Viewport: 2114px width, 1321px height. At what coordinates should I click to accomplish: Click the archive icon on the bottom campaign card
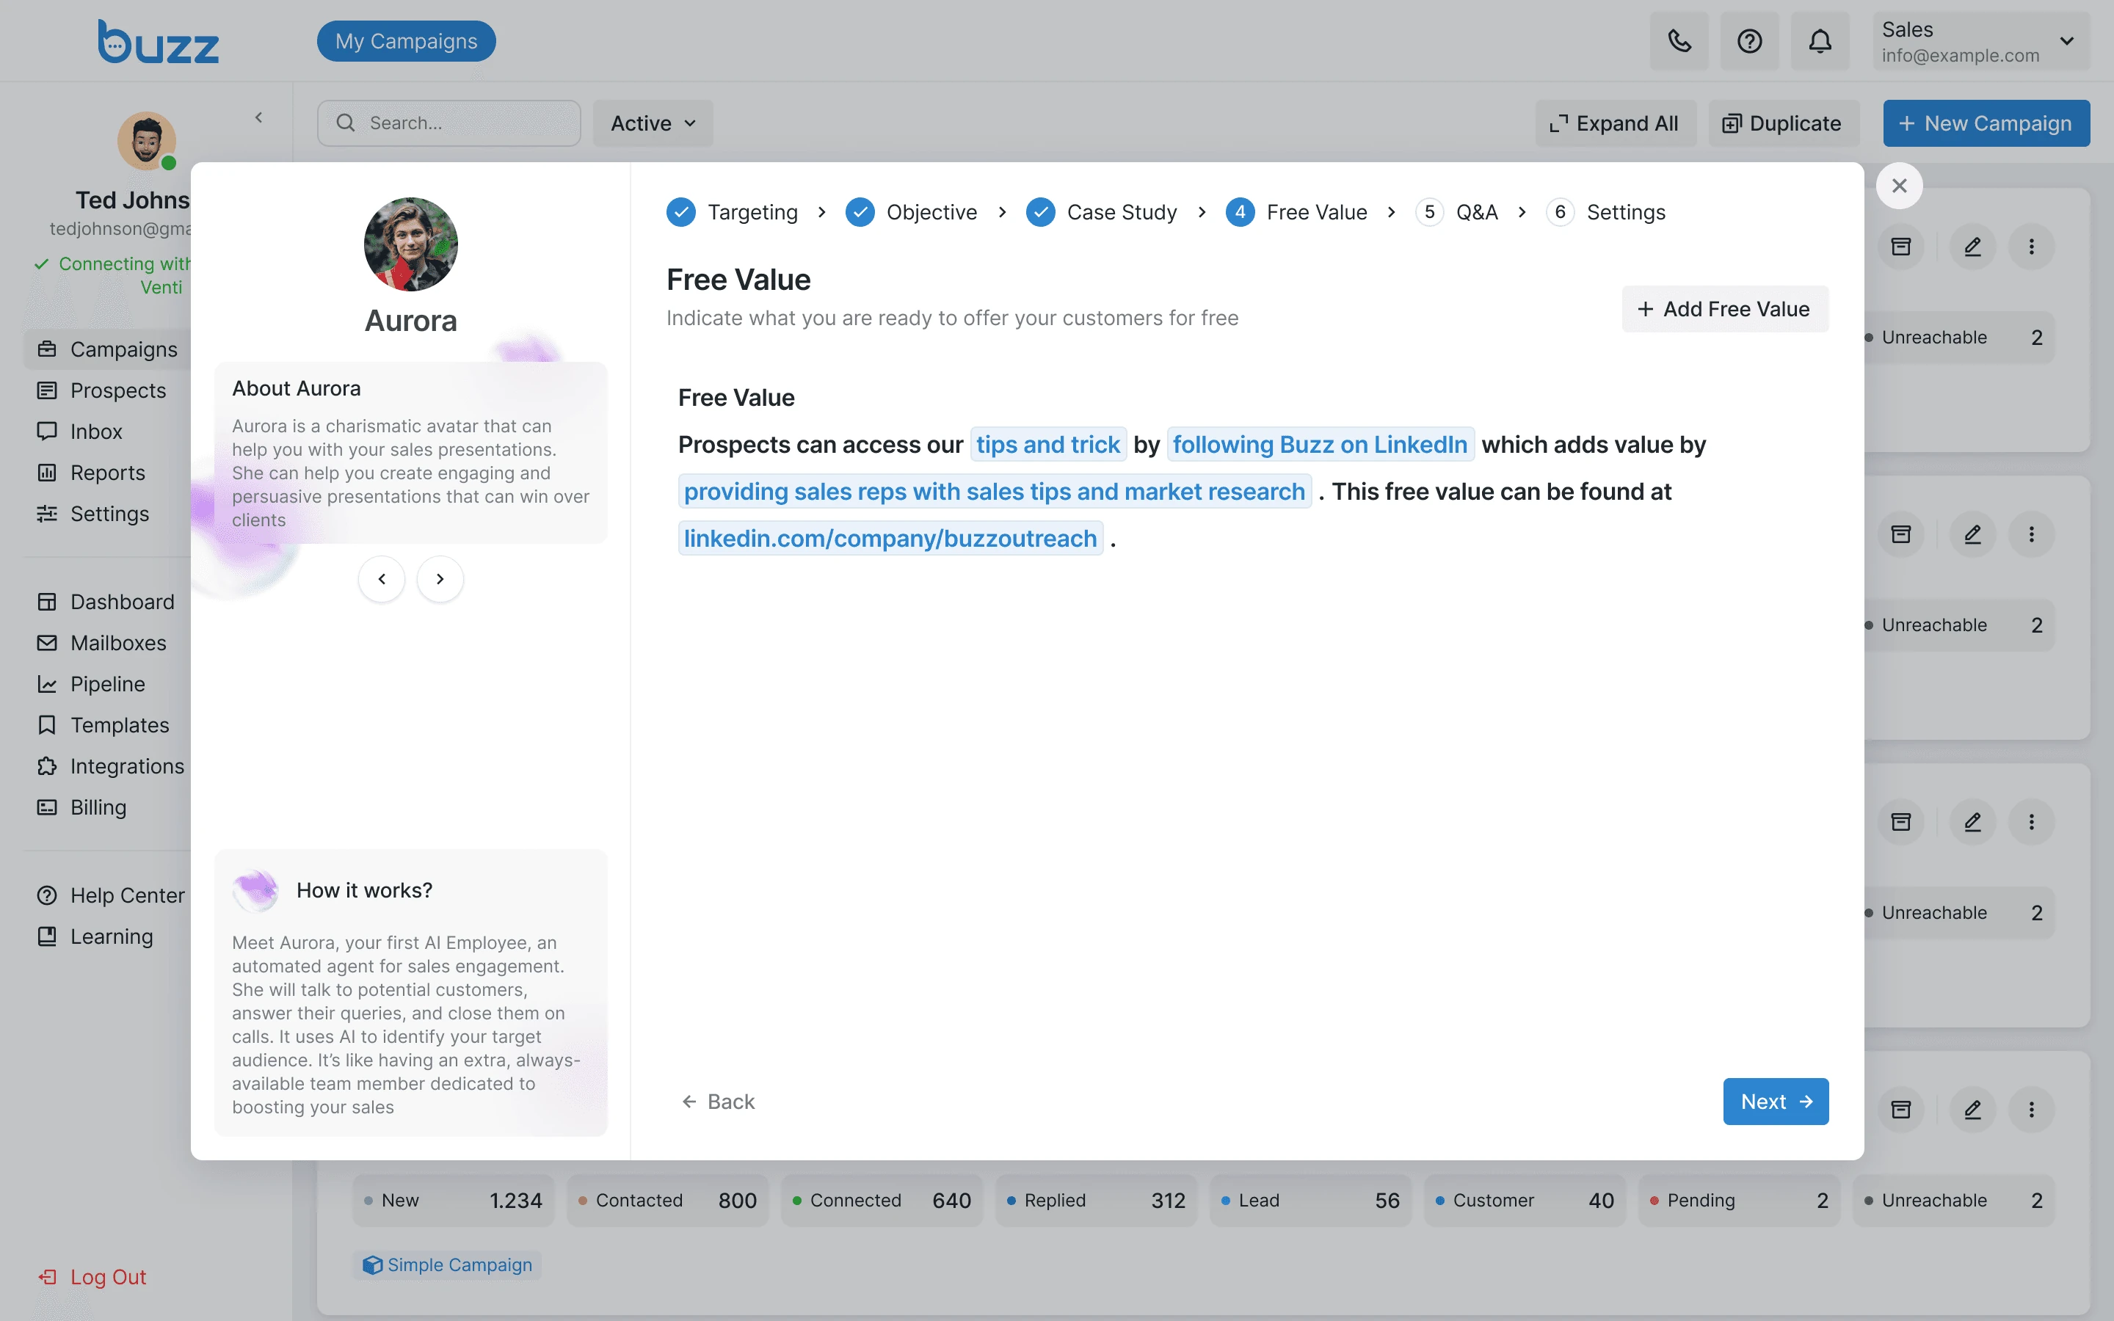pos(1901,1110)
